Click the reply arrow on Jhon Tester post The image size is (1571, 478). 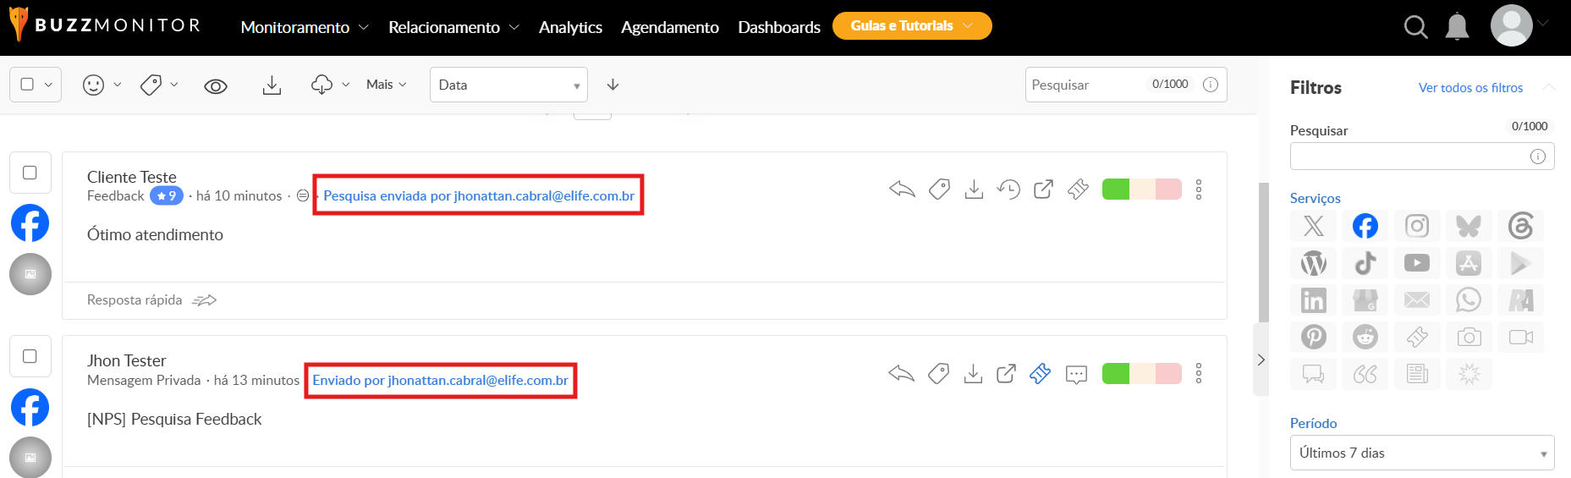(x=902, y=373)
